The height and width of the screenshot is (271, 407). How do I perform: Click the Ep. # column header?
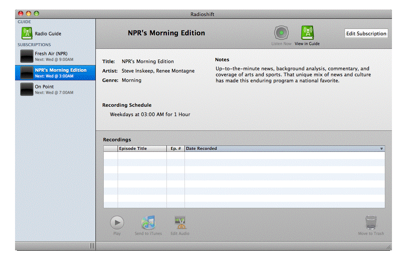pos(176,148)
